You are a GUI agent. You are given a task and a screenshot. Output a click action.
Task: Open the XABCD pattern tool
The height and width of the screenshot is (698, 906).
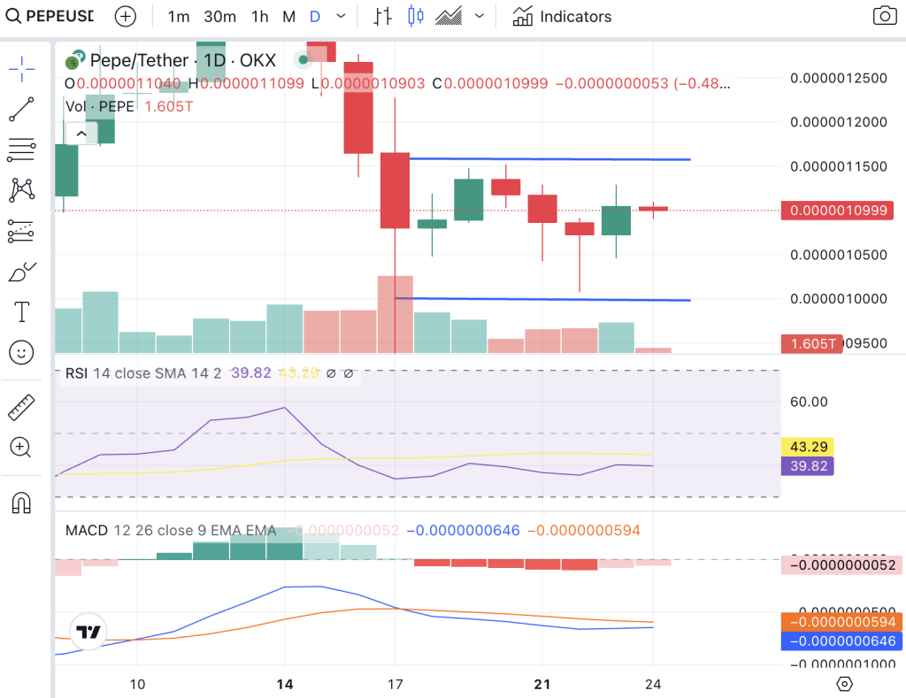(x=21, y=189)
